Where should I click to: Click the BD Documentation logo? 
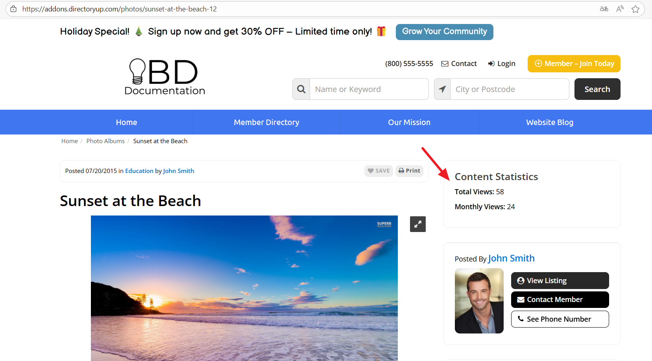[x=164, y=77]
